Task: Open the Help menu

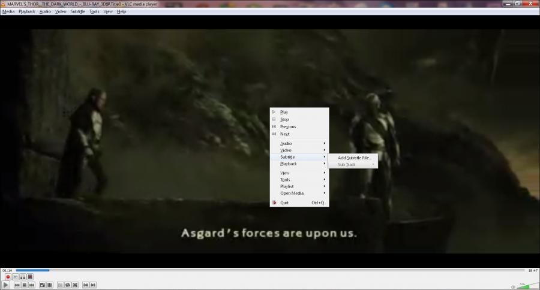Action: (x=121, y=12)
